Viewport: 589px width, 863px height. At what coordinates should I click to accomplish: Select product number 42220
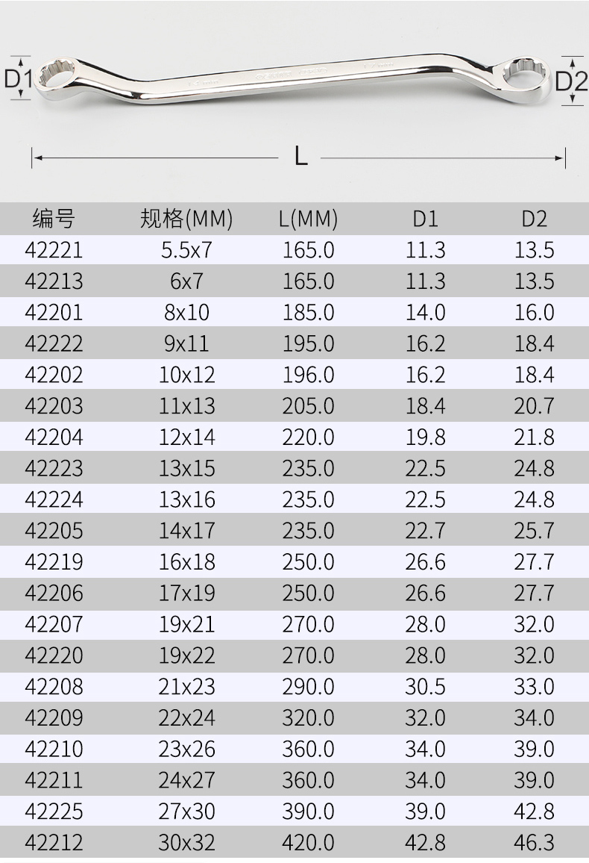click(x=54, y=655)
